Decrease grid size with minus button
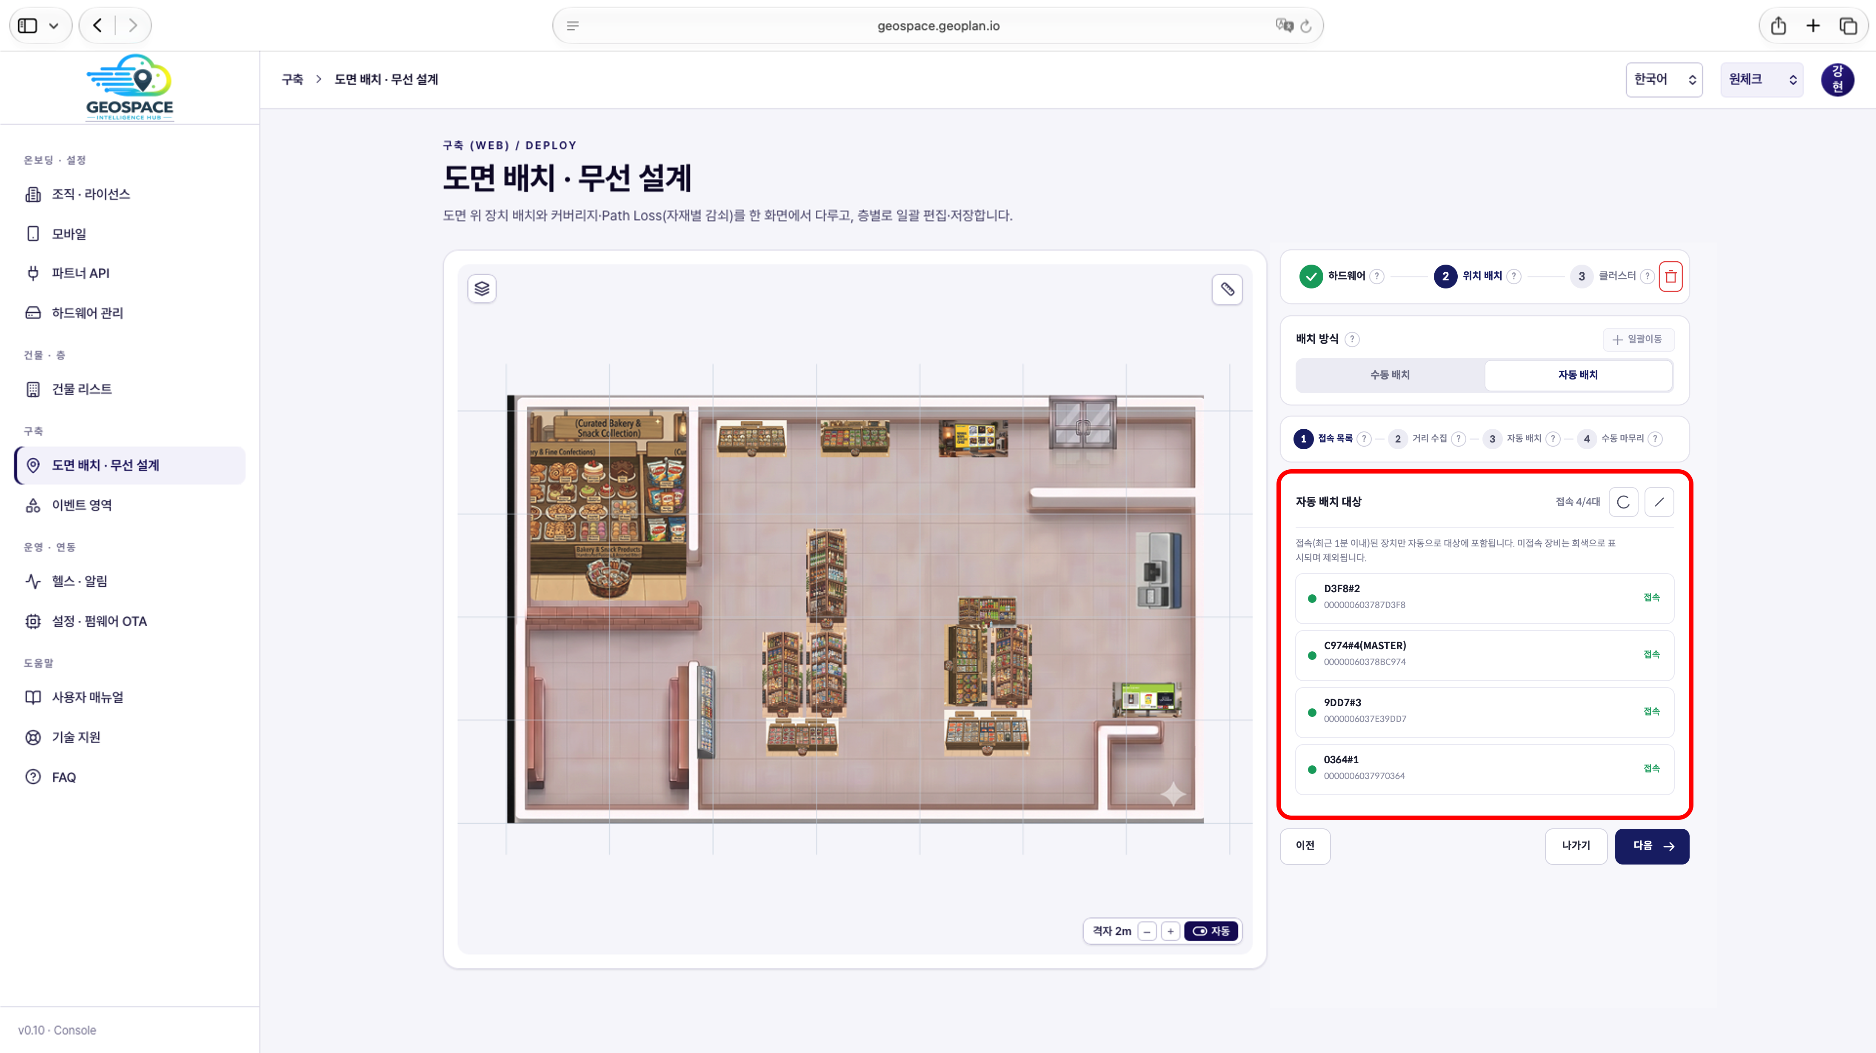Image resolution: width=1876 pixels, height=1053 pixels. coord(1147,931)
